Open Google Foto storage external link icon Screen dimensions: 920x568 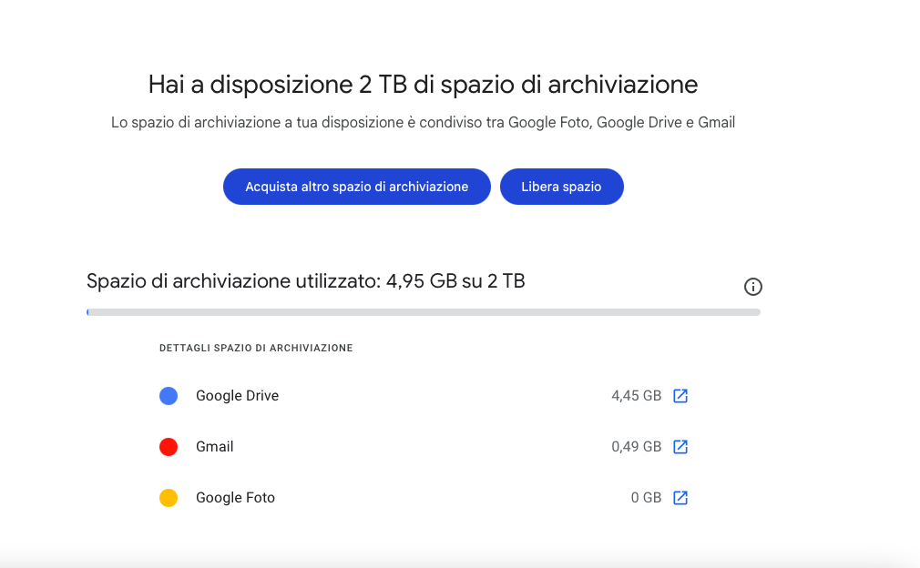[x=680, y=498]
